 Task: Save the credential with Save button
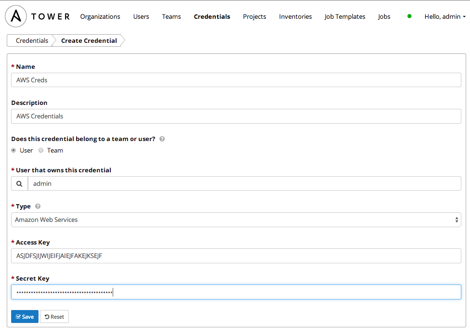[25, 317]
